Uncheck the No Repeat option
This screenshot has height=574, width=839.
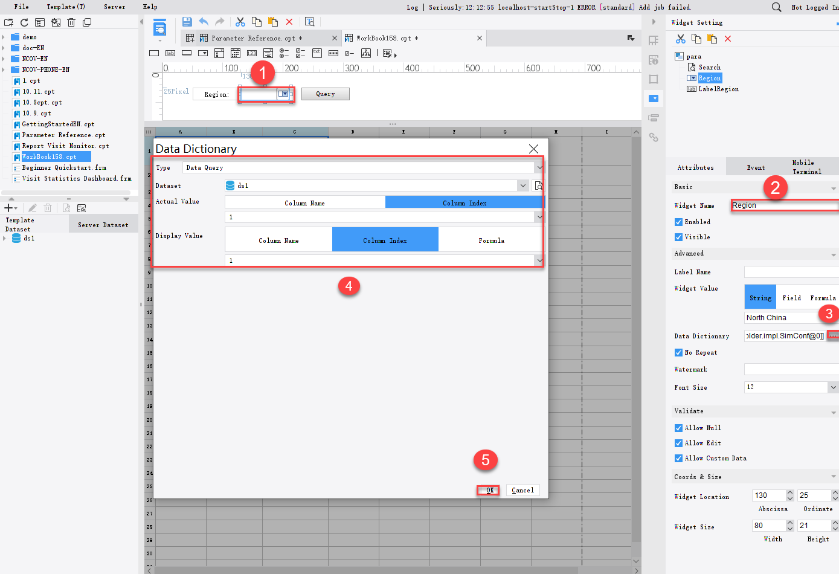pyautogui.click(x=679, y=352)
